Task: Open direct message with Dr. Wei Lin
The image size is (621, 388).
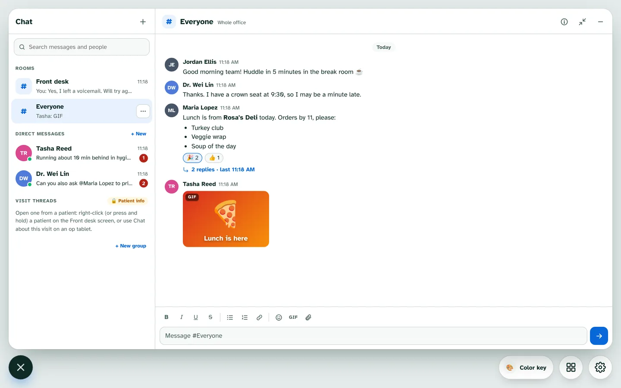Action: coord(82,178)
